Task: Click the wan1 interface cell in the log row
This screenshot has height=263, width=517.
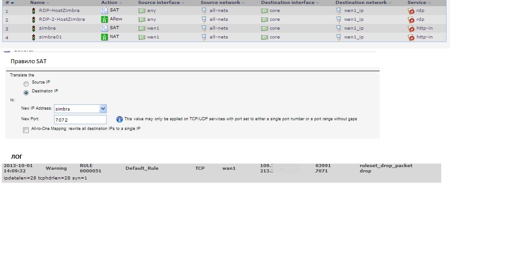Action: [229, 168]
